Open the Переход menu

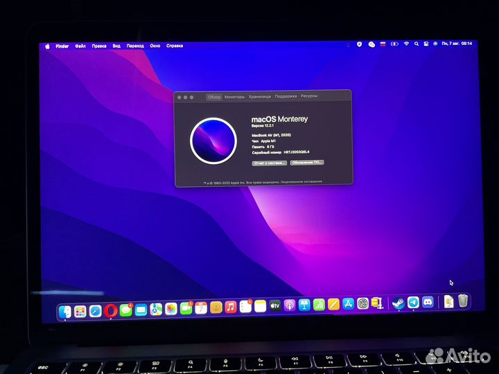(x=135, y=46)
